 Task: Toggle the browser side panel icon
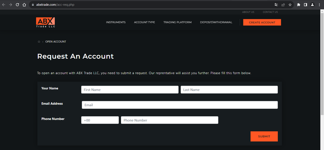[305, 5]
